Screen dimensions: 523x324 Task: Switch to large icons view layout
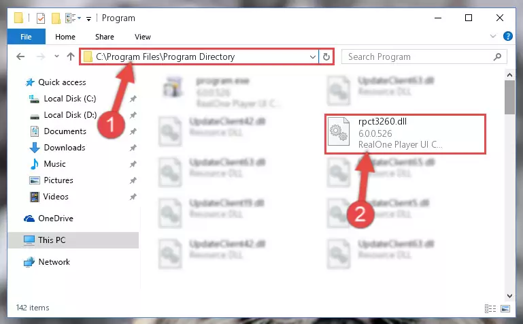tap(505, 308)
